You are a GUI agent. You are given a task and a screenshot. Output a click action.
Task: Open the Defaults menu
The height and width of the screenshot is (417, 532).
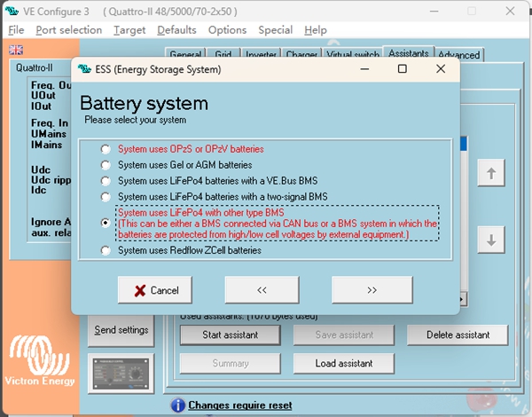(176, 30)
